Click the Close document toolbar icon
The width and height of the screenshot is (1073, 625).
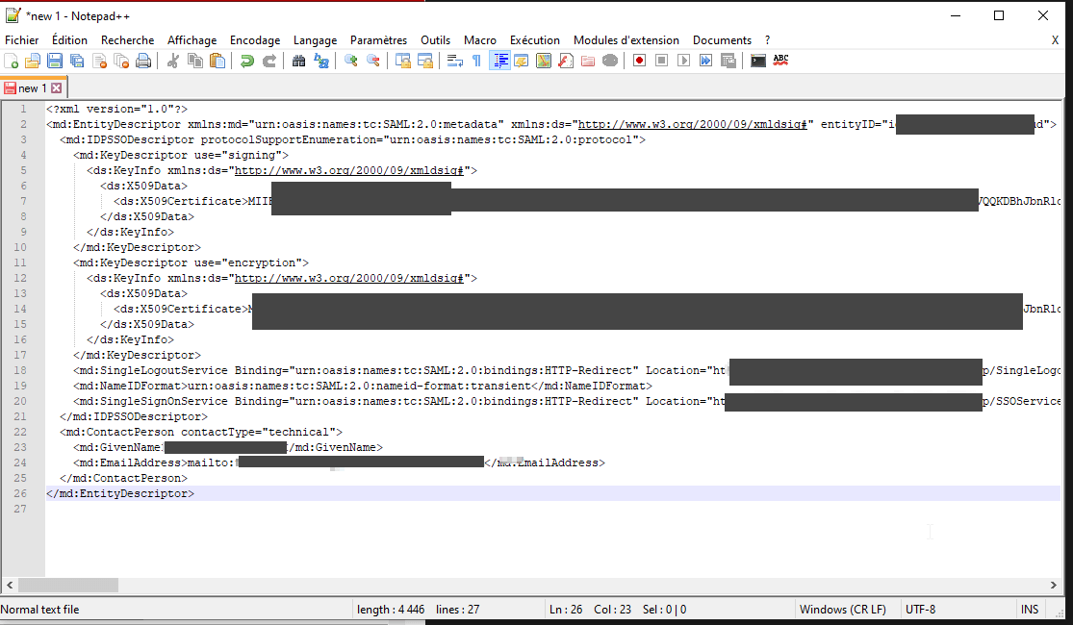tap(99, 61)
